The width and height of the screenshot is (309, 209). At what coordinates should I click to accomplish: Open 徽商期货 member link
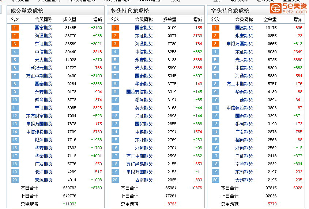point(44,100)
